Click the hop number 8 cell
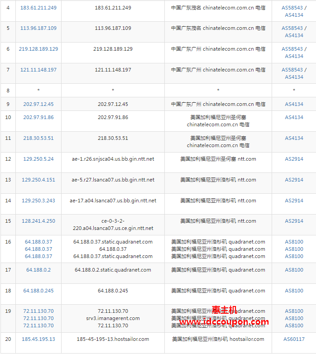Image resolution: width=316 pixels, height=354 pixels. [8, 91]
